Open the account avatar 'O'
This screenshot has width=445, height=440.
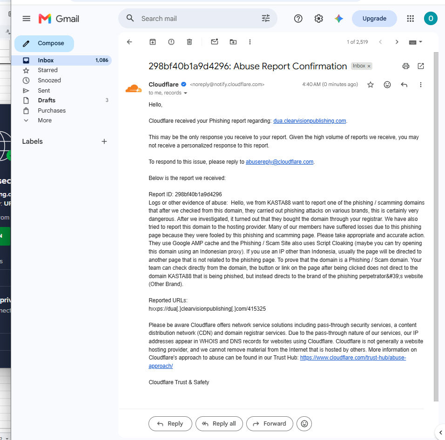[x=431, y=19]
